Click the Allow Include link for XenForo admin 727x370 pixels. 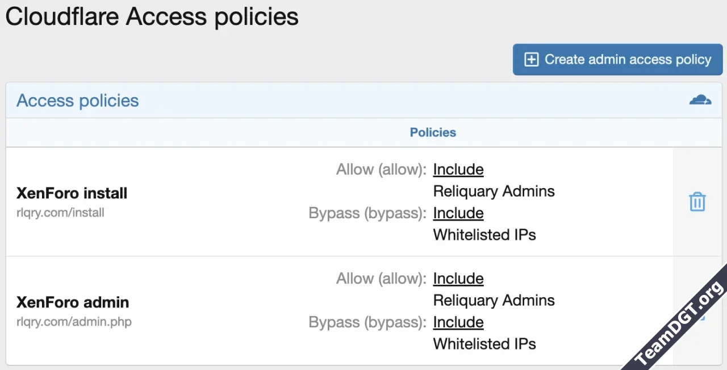point(458,278)
